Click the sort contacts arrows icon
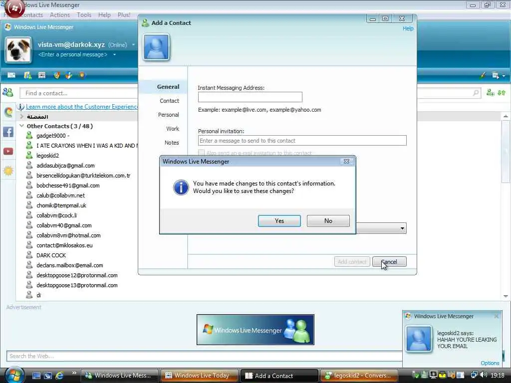 click(502, 93)
